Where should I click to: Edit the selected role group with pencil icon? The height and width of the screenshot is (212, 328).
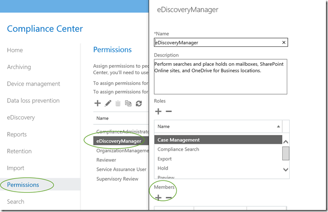(x=108, y=103)
